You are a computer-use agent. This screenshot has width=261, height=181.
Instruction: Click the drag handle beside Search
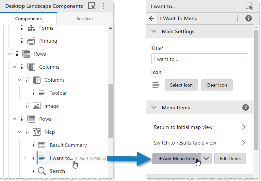point(33,171)
